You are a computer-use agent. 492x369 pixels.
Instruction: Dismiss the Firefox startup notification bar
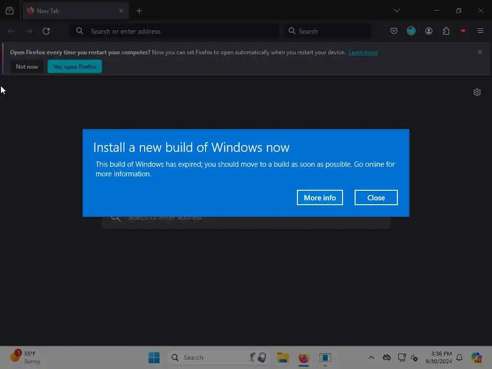point(480,52)
